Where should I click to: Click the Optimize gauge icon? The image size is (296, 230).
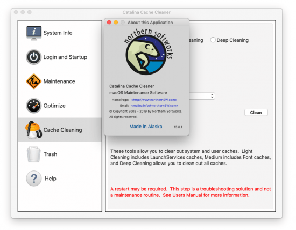[33, 106]
